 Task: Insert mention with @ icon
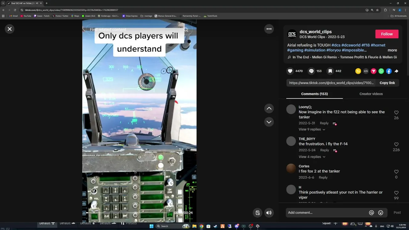[371, 213]
